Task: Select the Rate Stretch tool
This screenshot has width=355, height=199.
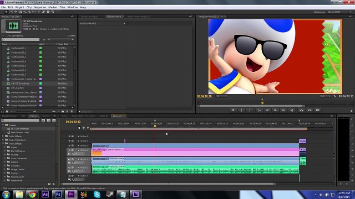Action: (x=24, y=12)
